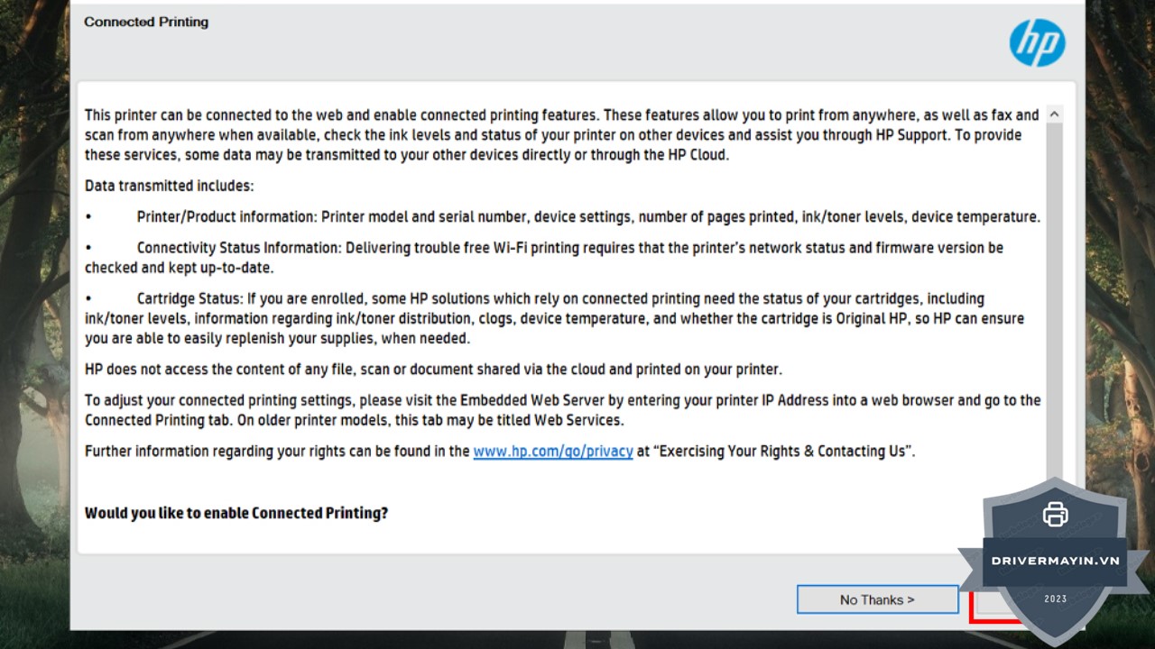Click the scrollbar up arrow
The width and height of the screenshot is (1155, 649).
click(x=1053, y=114)
